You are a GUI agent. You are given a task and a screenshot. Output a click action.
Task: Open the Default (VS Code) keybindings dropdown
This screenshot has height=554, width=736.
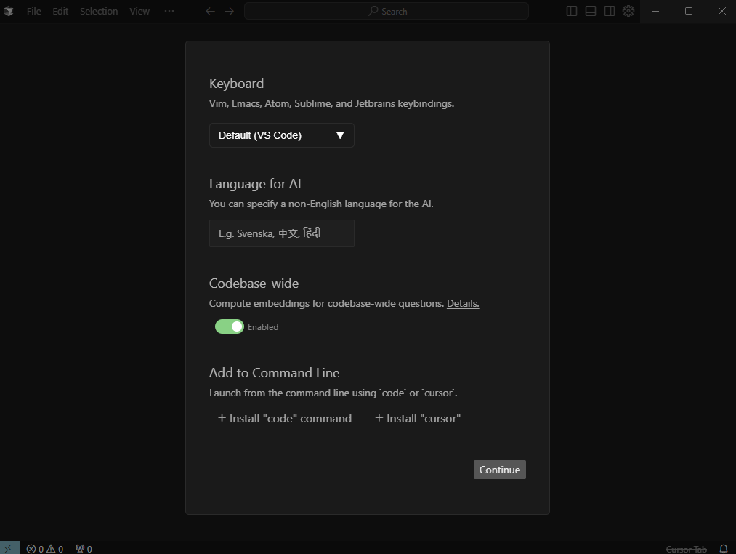click(x=282, y=135)
